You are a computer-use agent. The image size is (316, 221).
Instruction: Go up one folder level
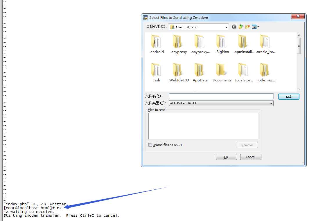pyautogui.click(x=240, y=27)
